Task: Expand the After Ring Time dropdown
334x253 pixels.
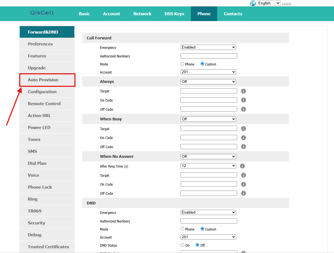Action: tap(208, 166)
